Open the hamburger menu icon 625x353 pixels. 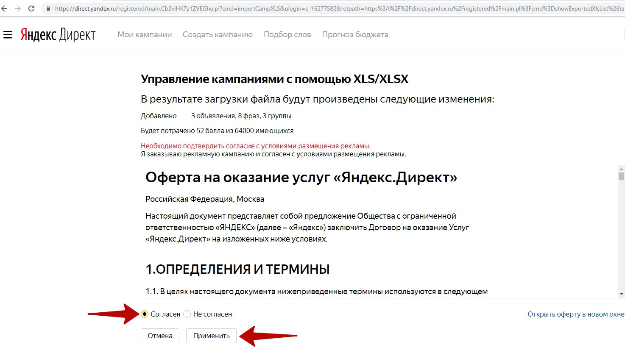[8, 35]
